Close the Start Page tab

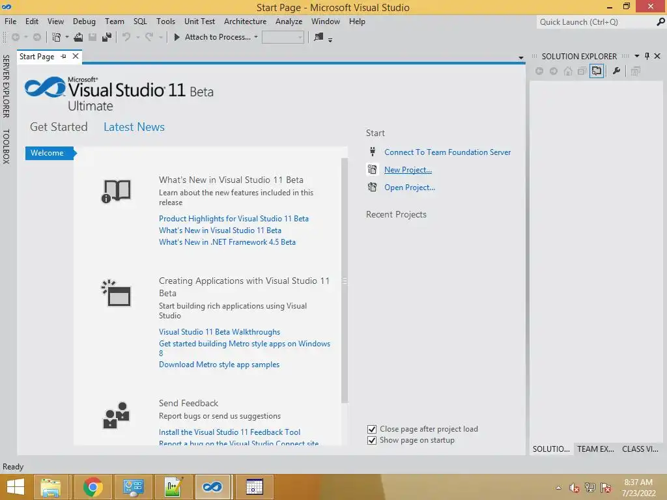pos(76,56)
